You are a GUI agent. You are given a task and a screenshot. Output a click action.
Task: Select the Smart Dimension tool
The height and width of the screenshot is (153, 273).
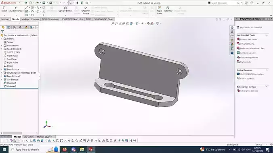click(x=16, y=9)
